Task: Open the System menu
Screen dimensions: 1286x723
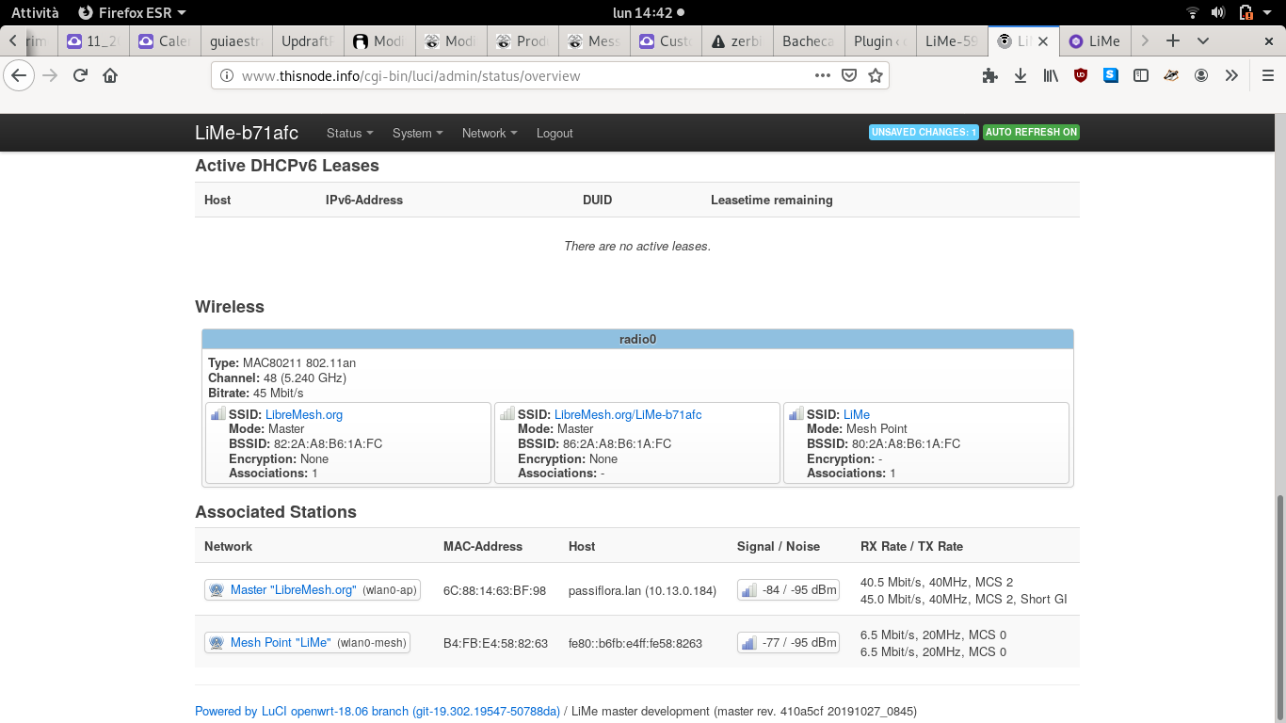Action: point(418,133)
